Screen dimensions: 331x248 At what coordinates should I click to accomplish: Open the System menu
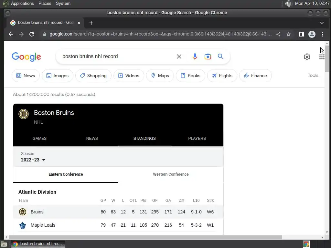click(x=63, y=3)
